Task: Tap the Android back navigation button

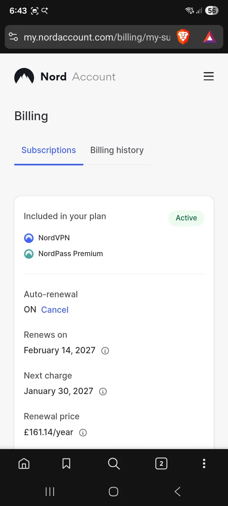Action: pyautogui.click(x=178, y=491)
